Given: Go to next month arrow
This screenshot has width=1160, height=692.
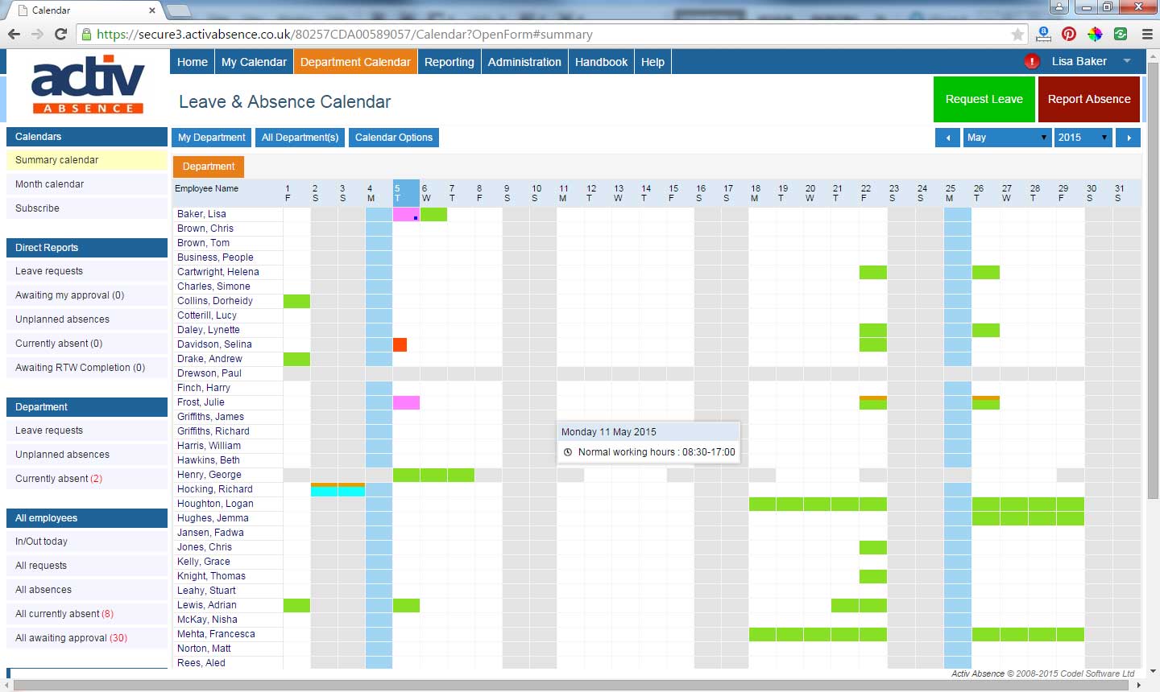Looking at the screenshot, I should (1129, 138).
